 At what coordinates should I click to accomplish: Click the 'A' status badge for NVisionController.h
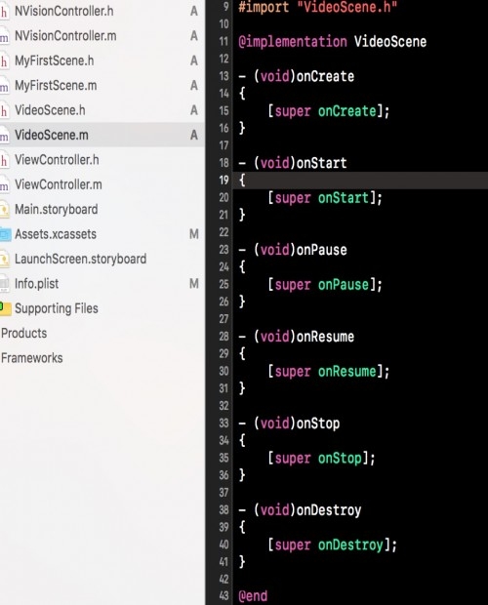(x=194, y=11)
